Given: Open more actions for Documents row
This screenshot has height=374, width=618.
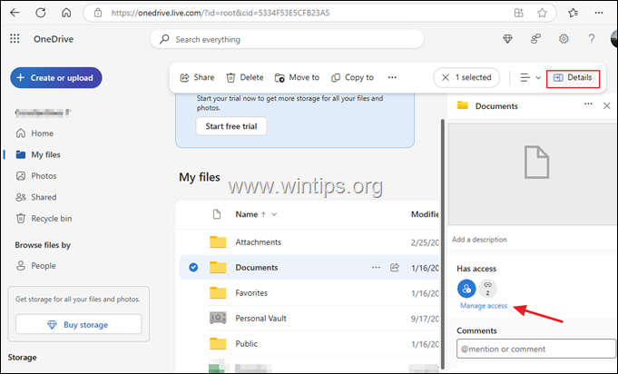Looking at the screenshot, I should 376,268.
